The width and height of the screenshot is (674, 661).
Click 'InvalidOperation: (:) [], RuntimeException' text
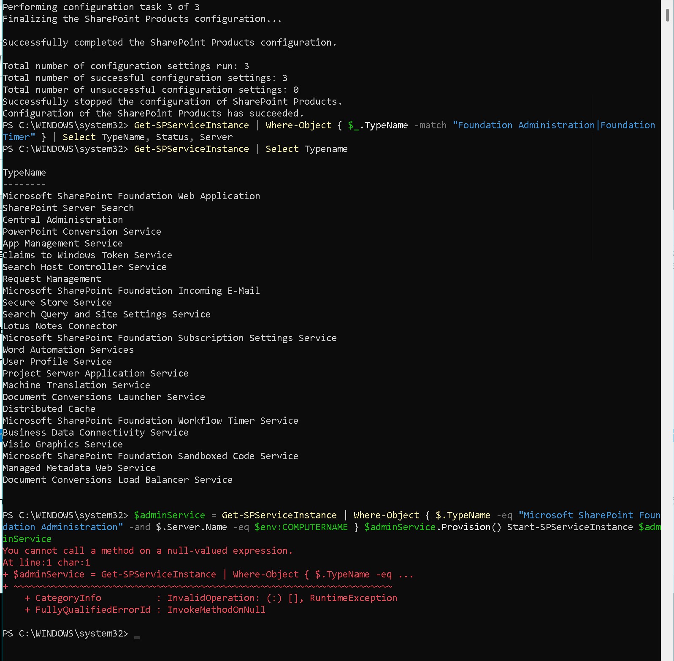(x=282, y=598)
